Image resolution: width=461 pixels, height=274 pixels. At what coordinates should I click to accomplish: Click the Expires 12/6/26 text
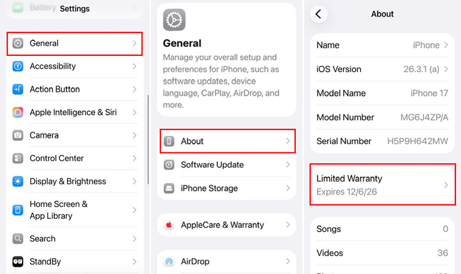click(347, 192)
